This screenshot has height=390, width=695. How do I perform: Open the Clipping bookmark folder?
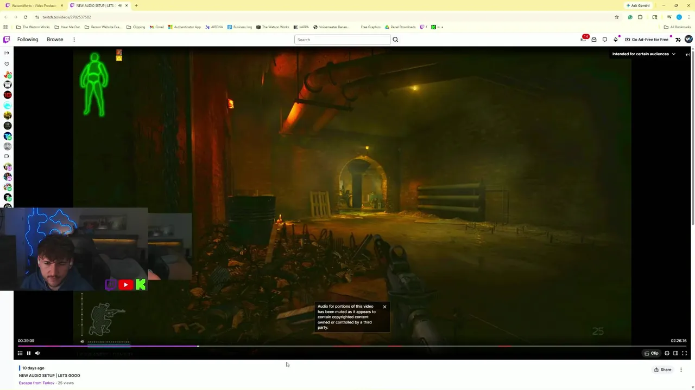136,27
